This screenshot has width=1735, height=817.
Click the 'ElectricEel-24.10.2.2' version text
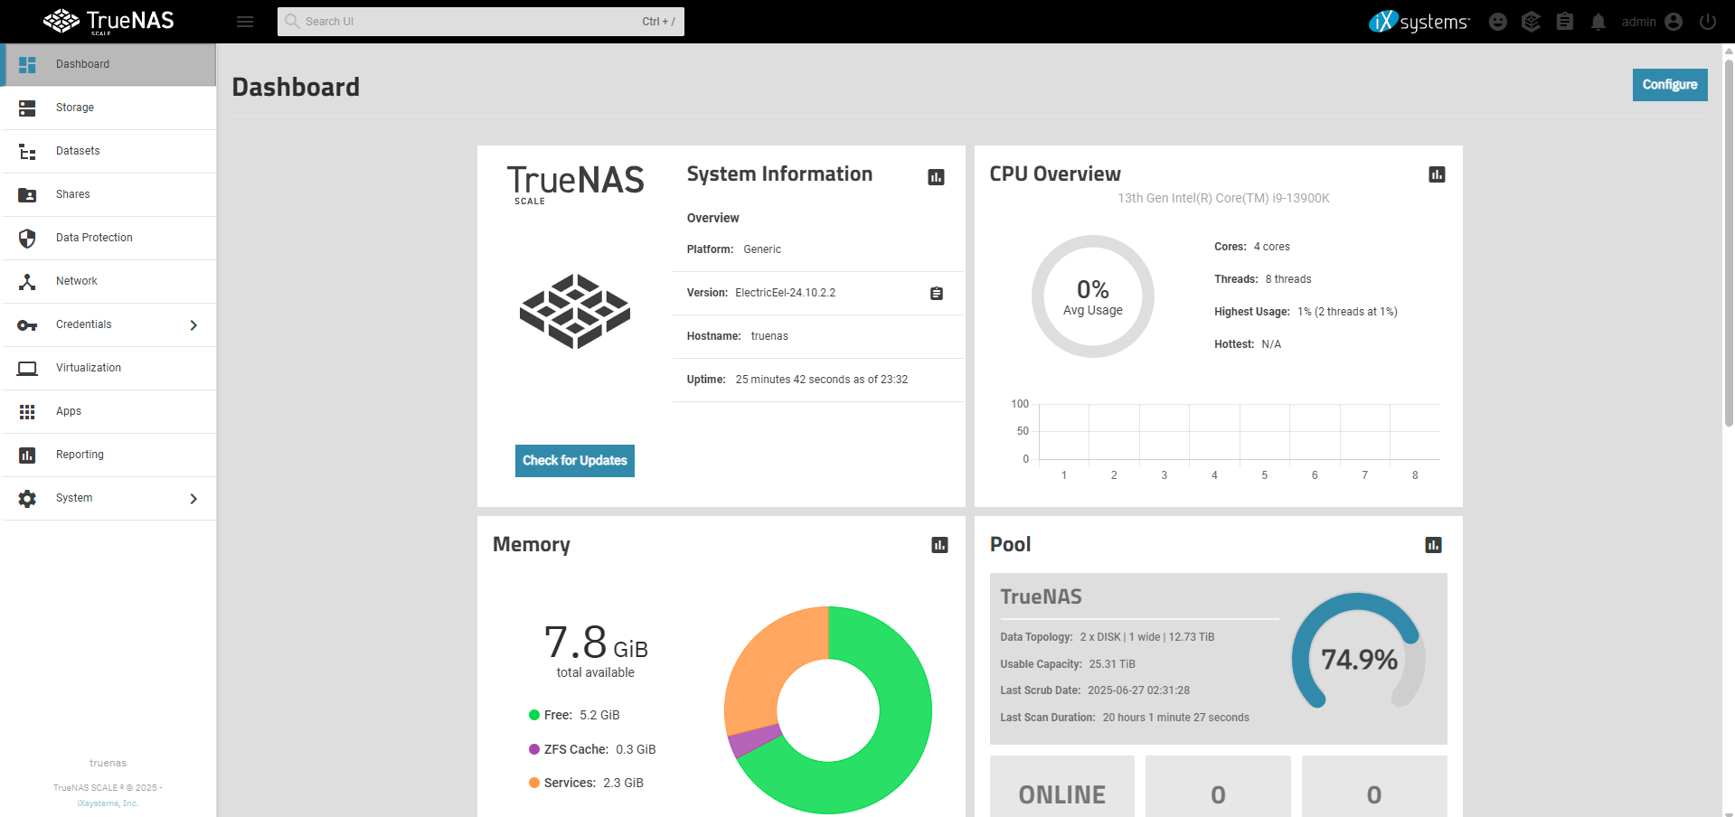coord(786,293)
